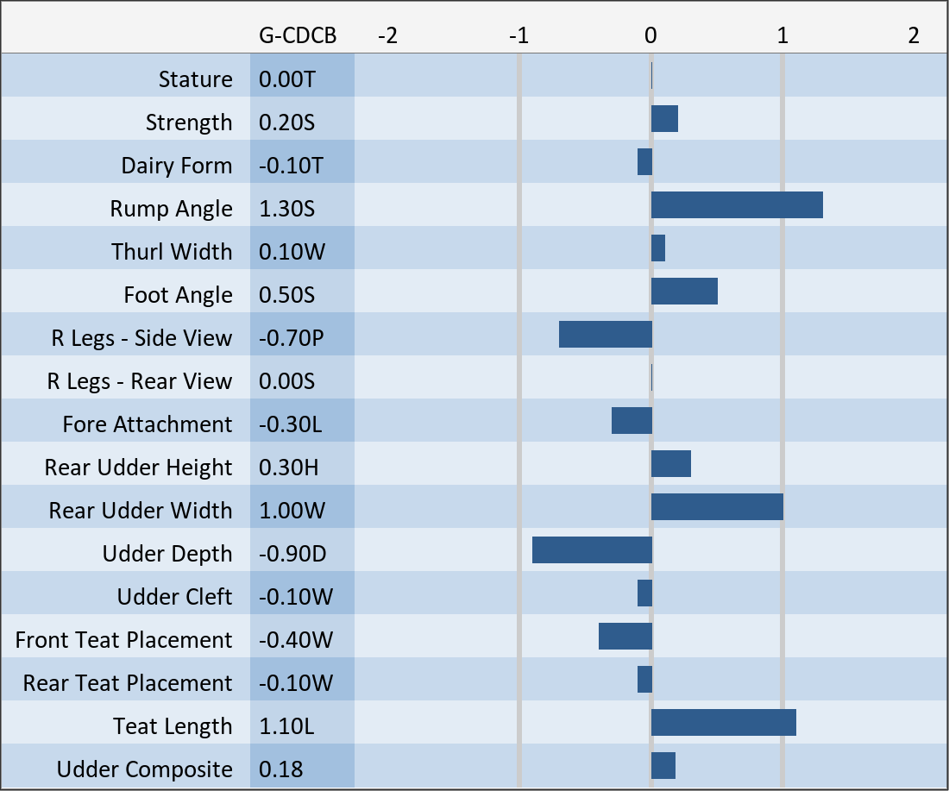The image size is (949, 791).
Task: Click the Thurl Width label
Action: point(172,252)
